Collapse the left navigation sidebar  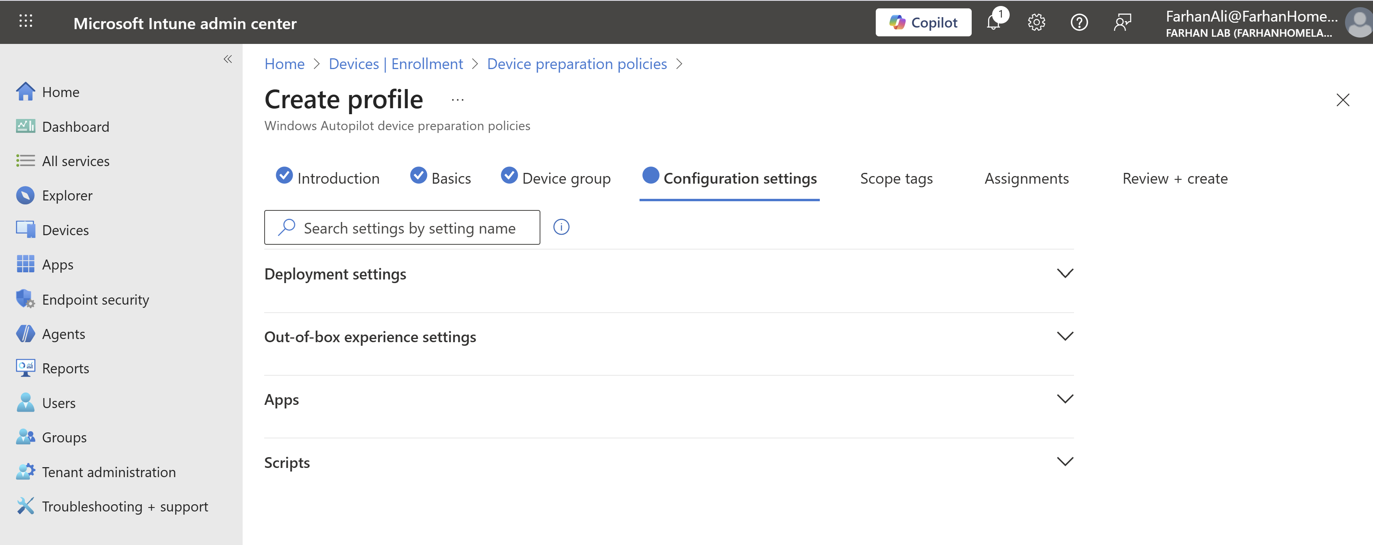(227, 59)
